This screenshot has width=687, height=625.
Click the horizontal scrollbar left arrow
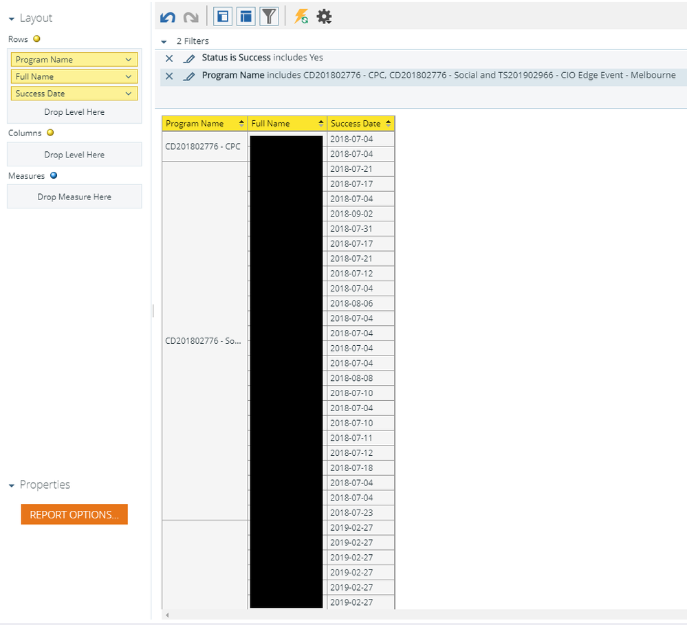(167, 615)
